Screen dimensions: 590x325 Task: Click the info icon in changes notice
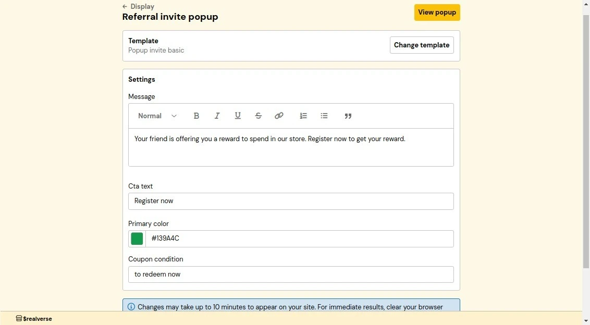131,307
